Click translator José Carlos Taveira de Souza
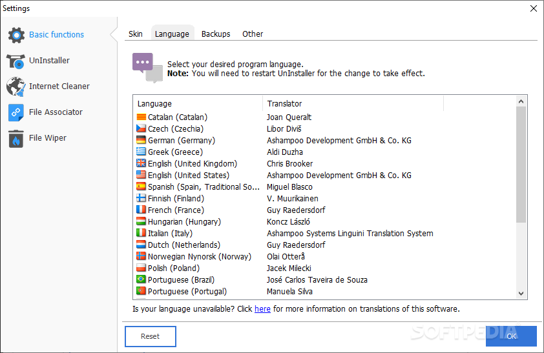 click(x=317, y=279)
